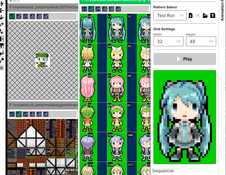The image size is (226, 175).
Task: Save the pattern with the floppy disk icon
Action: tap(213, 15)
